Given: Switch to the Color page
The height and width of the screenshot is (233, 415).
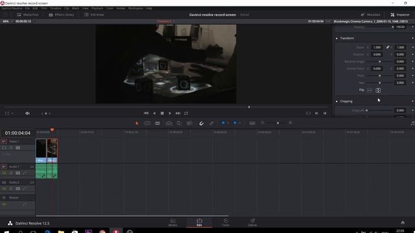Looking at the screenshot, I should 226,223.
